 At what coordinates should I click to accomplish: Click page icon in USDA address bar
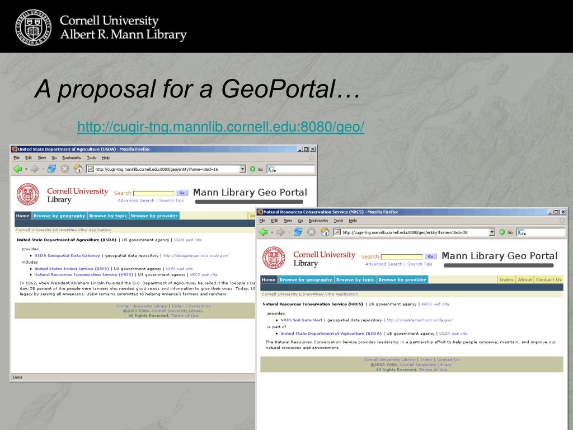coord(91,169)
